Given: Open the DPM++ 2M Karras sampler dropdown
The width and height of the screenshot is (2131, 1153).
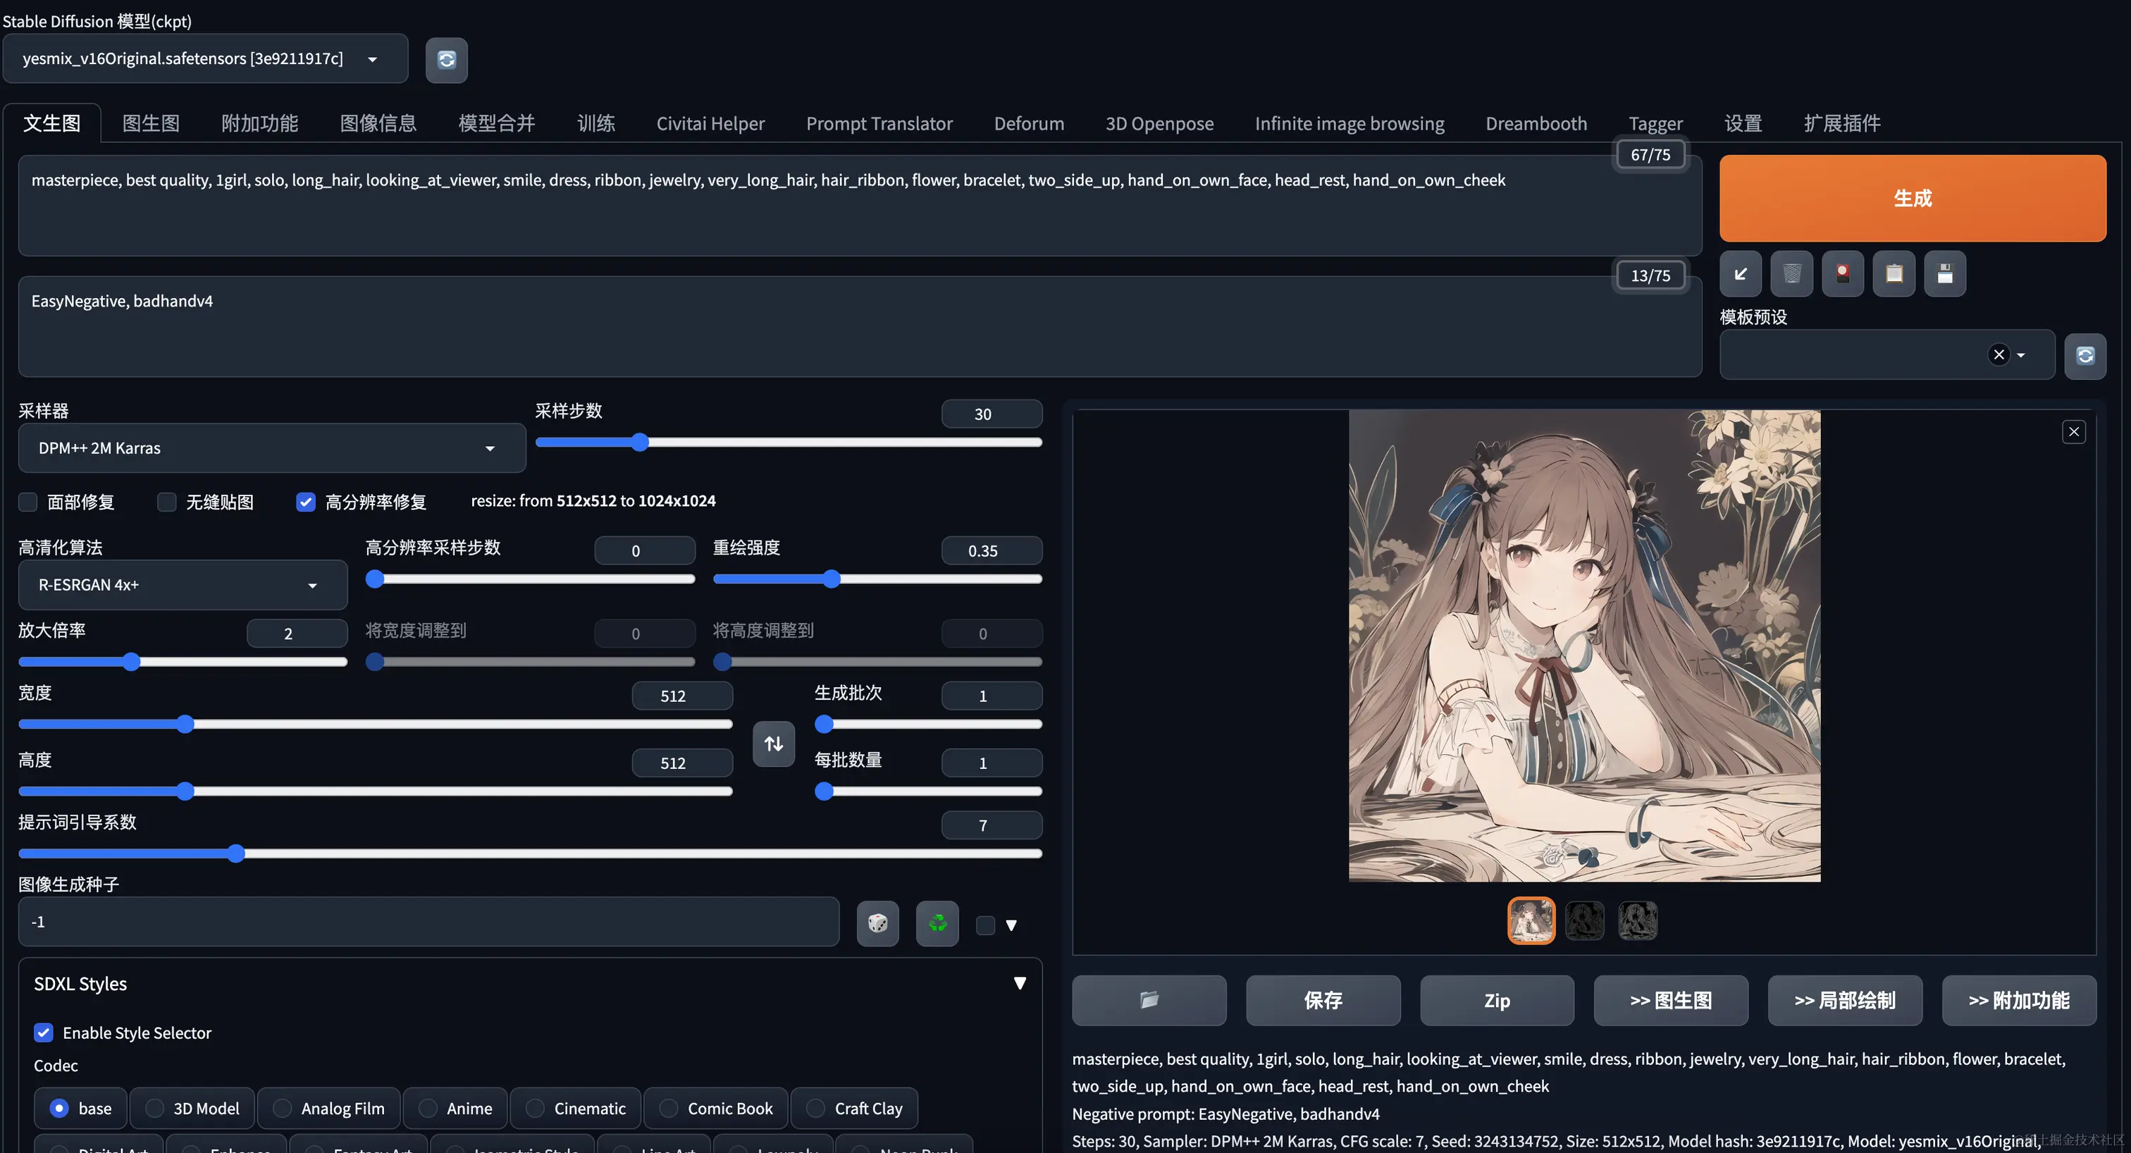Looking at the screenshot, I should click(271, 448).
